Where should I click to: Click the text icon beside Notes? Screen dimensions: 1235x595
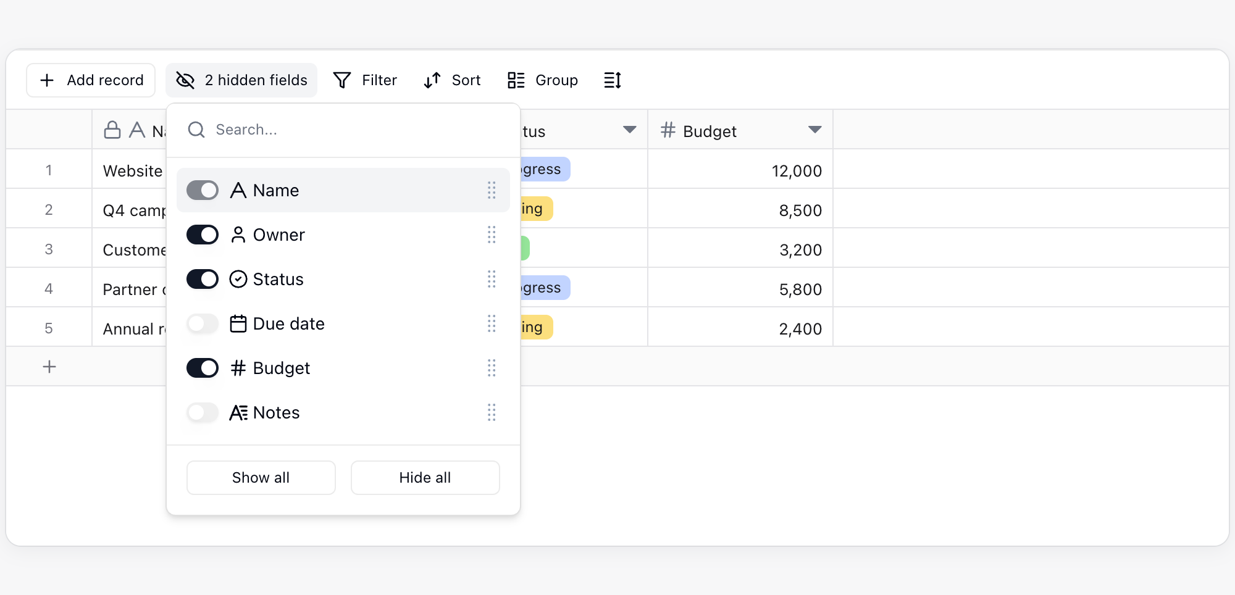point(238,412)
